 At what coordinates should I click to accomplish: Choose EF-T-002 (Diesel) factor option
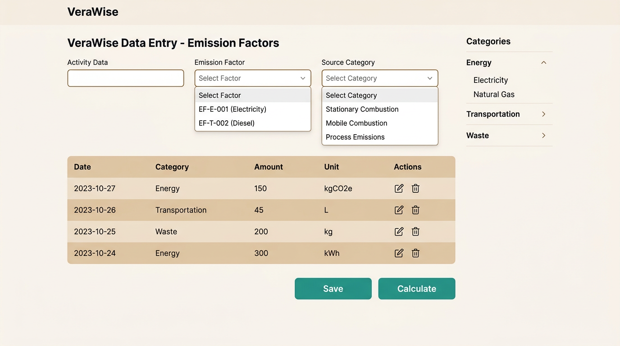point(253,123)
